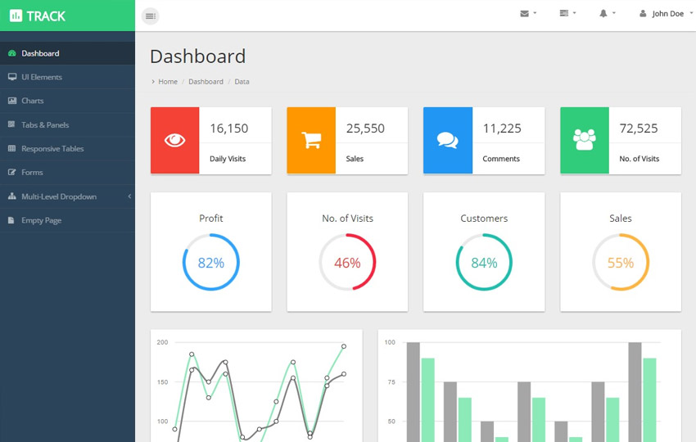Click the 11,225 Comments value

click(502, 129)
